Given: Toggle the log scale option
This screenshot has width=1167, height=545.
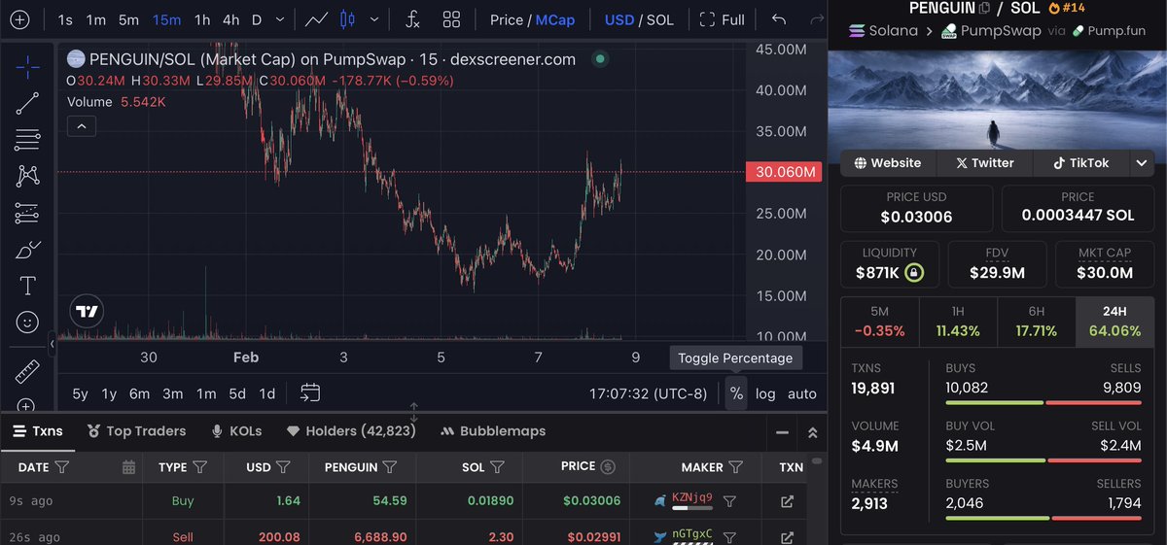Looking at the screenshot, I should (x=765, y=393).
